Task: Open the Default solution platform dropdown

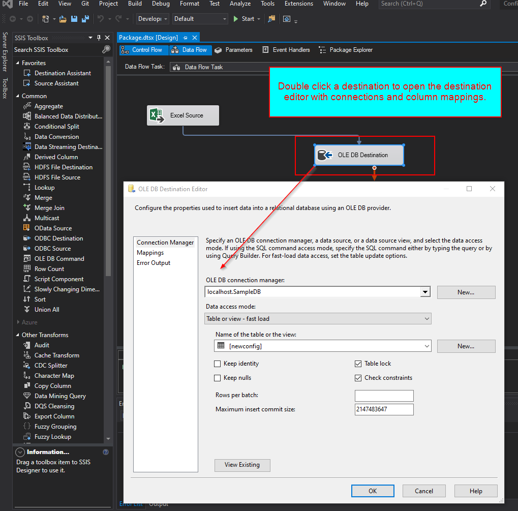Action: pos(200,19)
